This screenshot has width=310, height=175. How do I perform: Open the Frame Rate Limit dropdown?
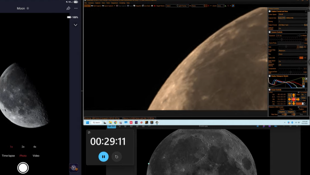[x=293, y=51]
